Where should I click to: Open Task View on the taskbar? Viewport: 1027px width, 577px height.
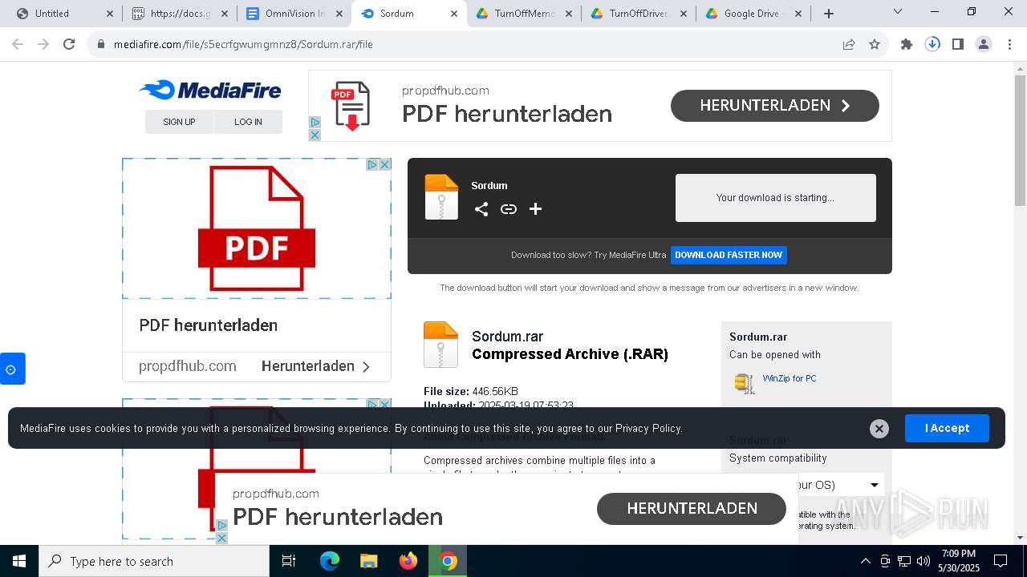click(289, 561)
